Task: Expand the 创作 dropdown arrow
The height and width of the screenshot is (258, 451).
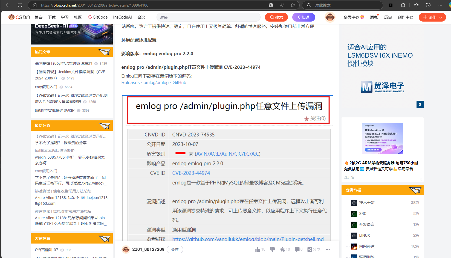Action: (441, 17)
